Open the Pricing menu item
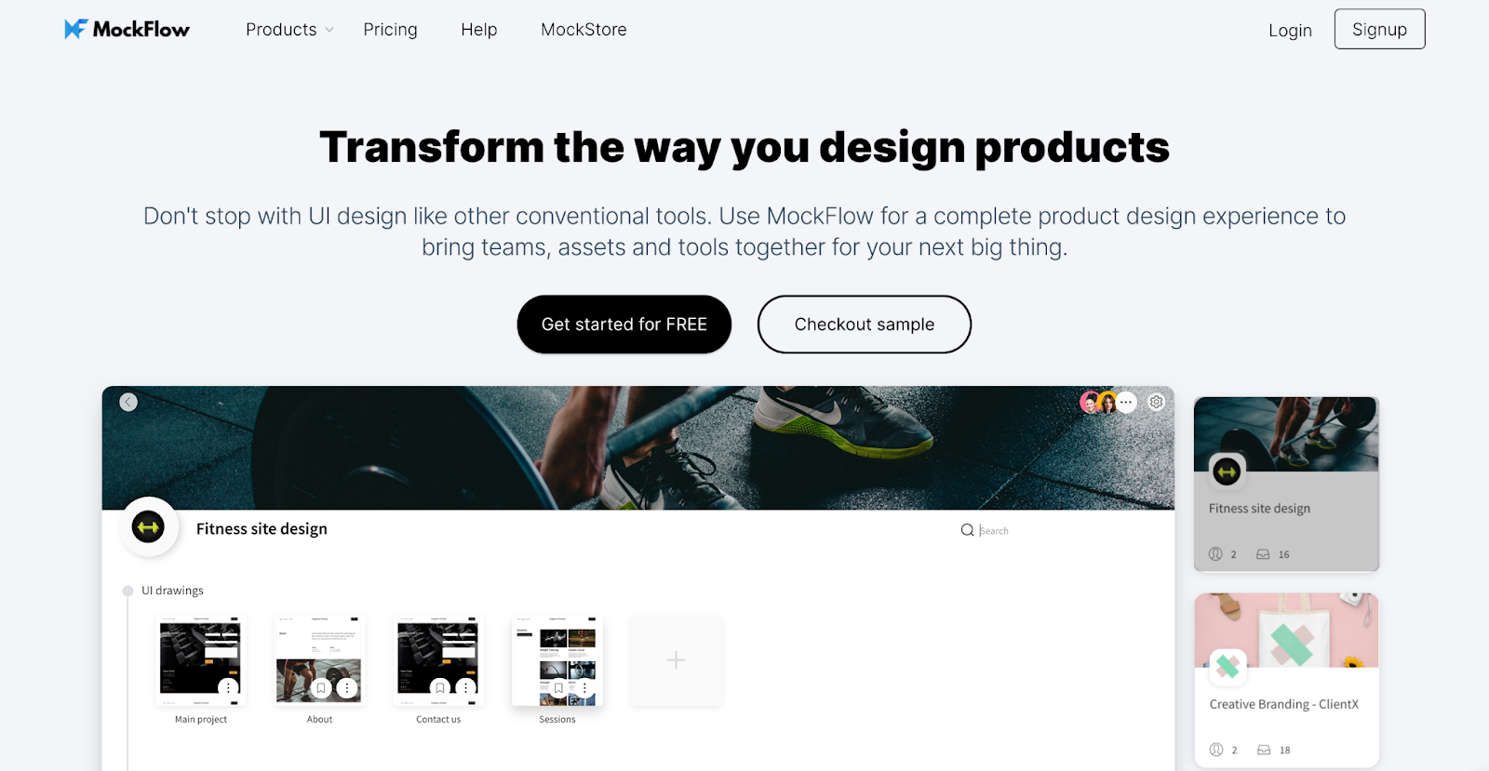The height and width of the screenshot is (771, 1489). pyautogui.click(x=390, y=30)
